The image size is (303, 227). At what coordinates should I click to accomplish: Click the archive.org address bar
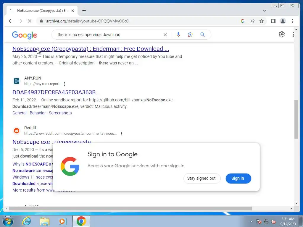pos(135,21)
